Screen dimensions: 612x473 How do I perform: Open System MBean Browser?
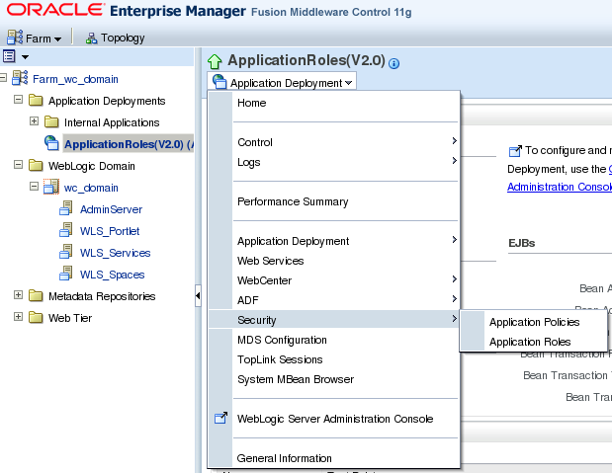click(296, 379)
